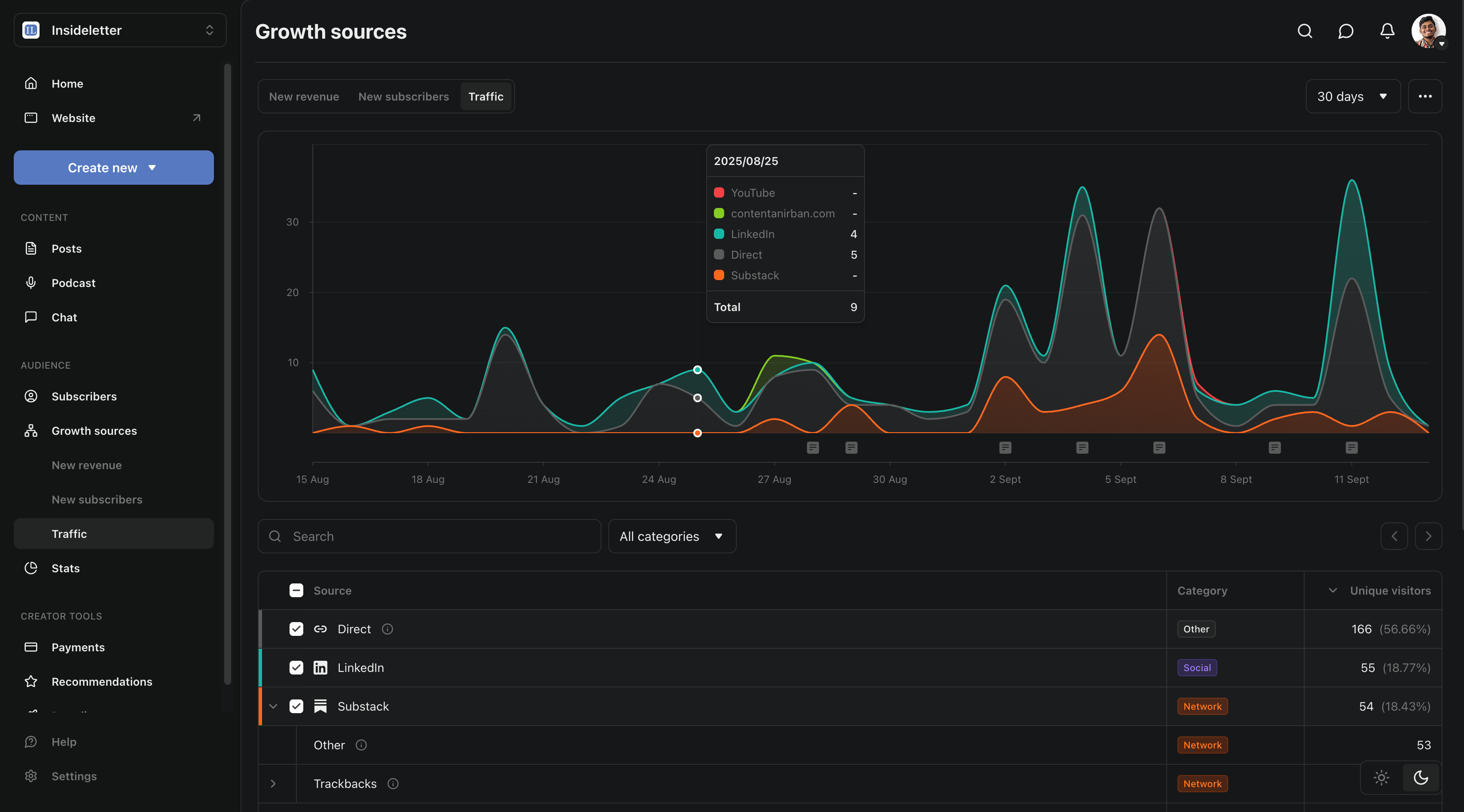Screen dimensions: 1464x812
Task: Switch to the New subscribers tab
Action: (x=403, y=97)
